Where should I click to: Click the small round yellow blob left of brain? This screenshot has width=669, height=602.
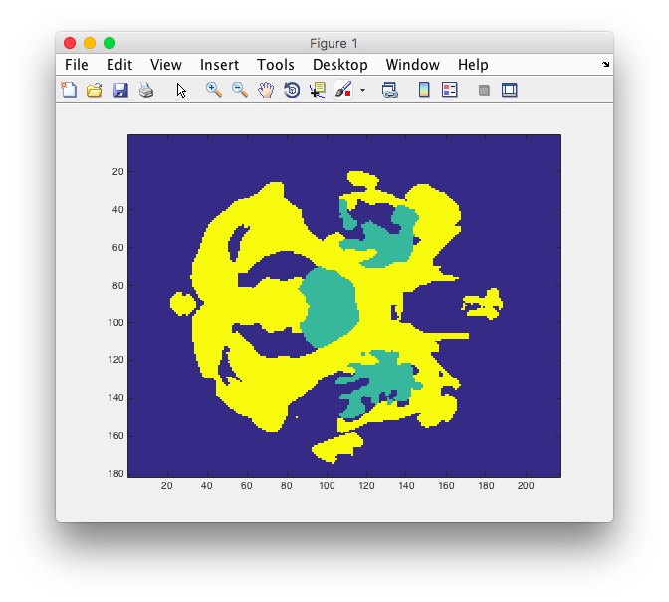point(183,303)
